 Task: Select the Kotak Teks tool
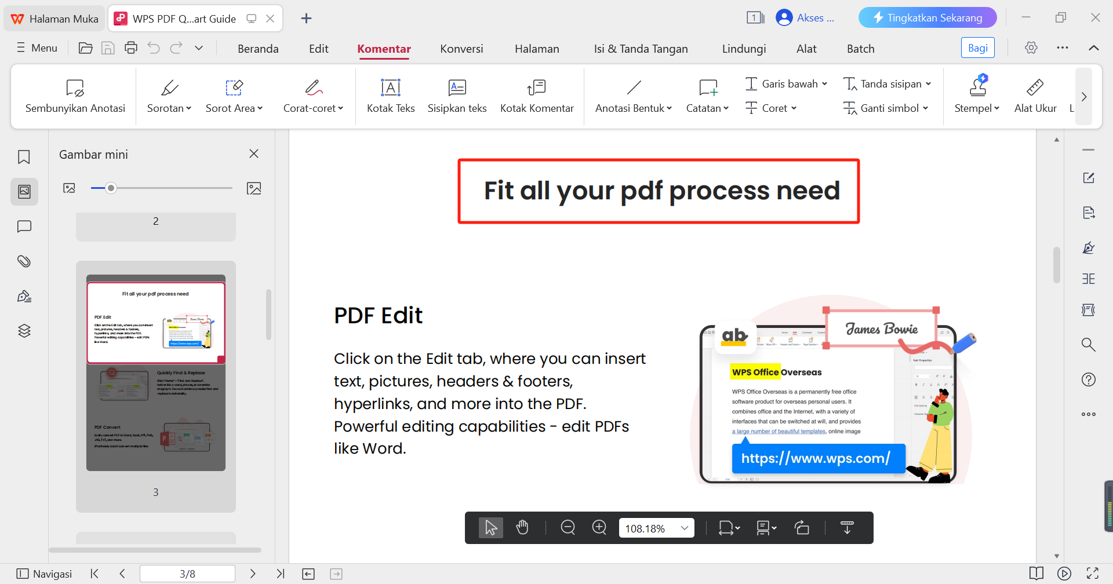[390, 96]
